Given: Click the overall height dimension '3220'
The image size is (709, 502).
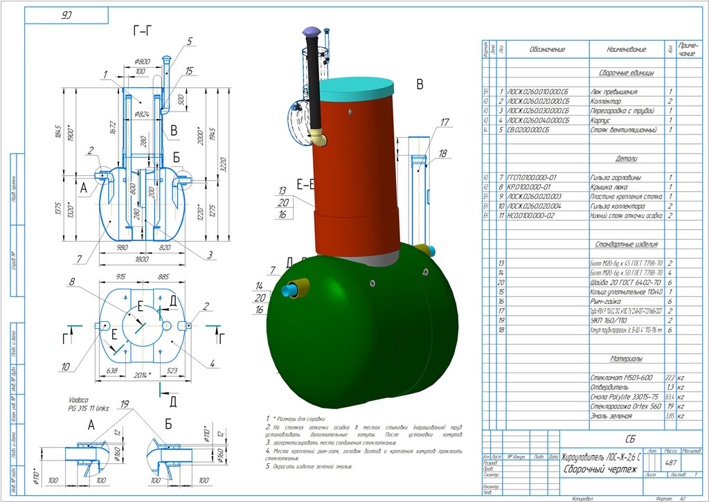Looking at the screenshot, I should tap(224, 165).
